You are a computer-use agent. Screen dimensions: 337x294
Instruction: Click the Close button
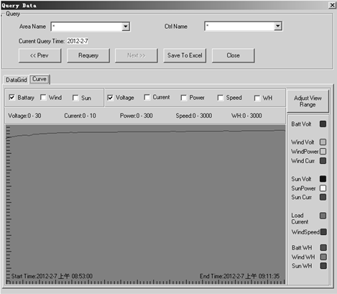click(233, 55)
